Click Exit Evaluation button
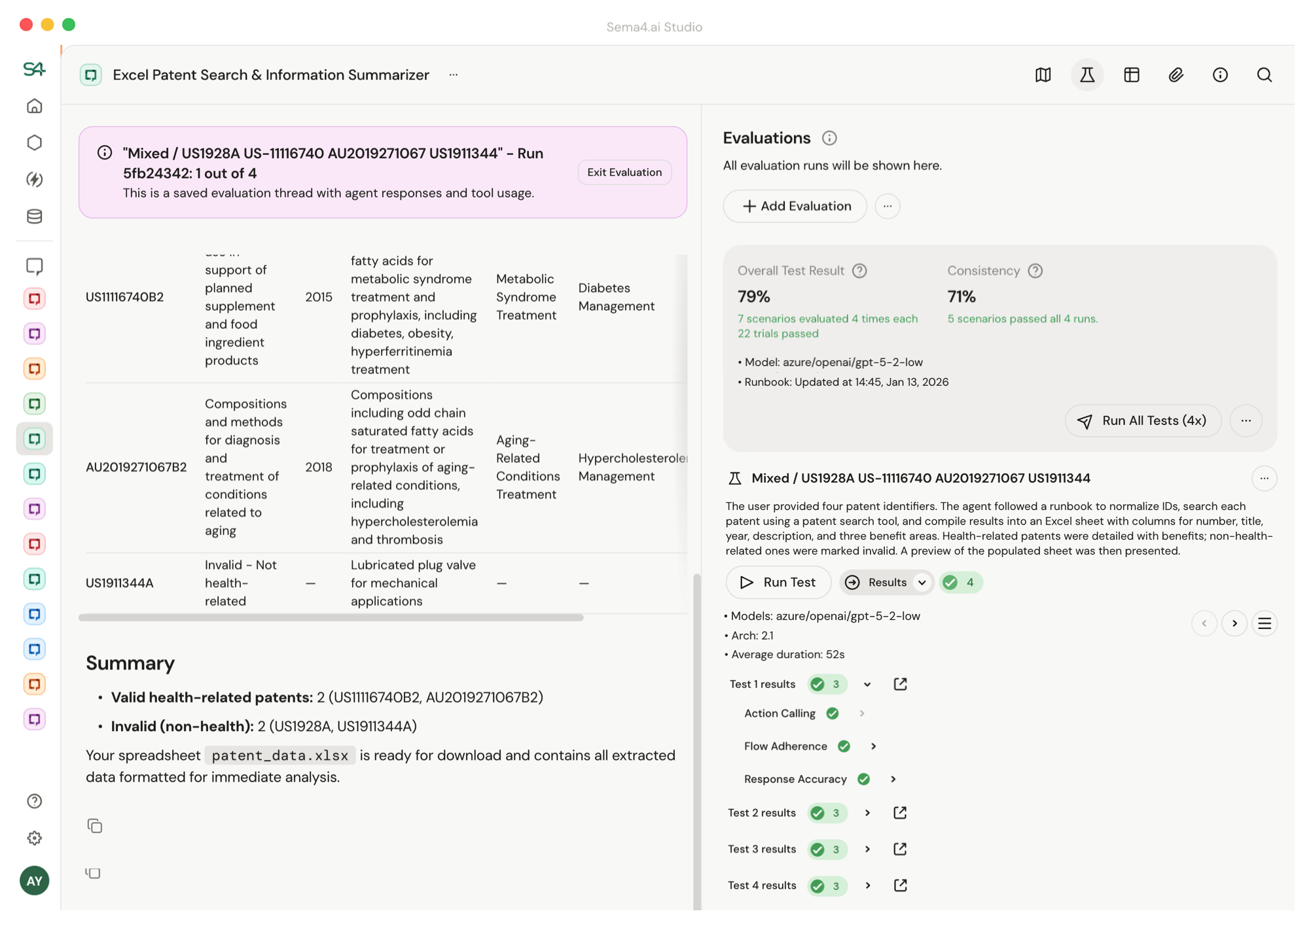1313x926 pixels. tap(624, 172)
